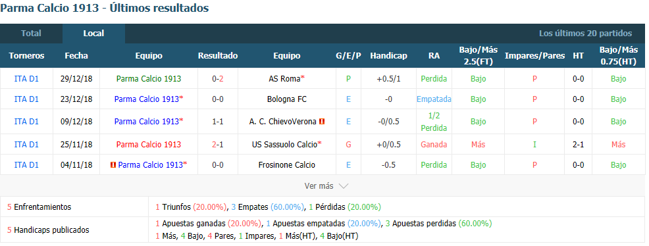Screen dimensions: 649x246
Task: Click the Handicap column header
Action: point(388,56)
